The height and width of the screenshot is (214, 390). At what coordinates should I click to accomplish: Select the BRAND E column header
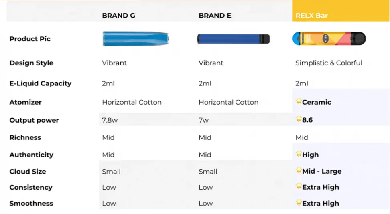coord(215,16)
